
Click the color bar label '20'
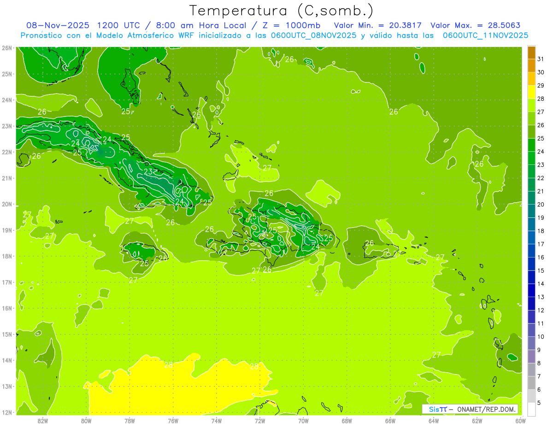[541, 205]
